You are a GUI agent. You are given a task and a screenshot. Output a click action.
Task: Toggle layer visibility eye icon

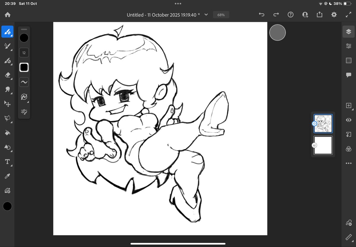(x=349, y=120)
